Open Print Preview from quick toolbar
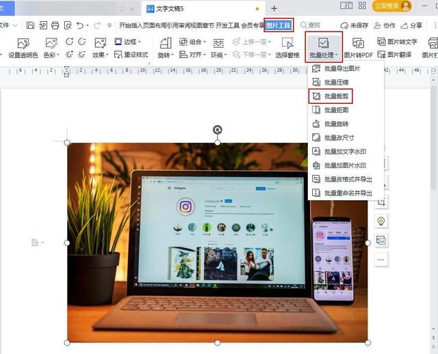Screen dimensions: 438x354 pos(68,25)
